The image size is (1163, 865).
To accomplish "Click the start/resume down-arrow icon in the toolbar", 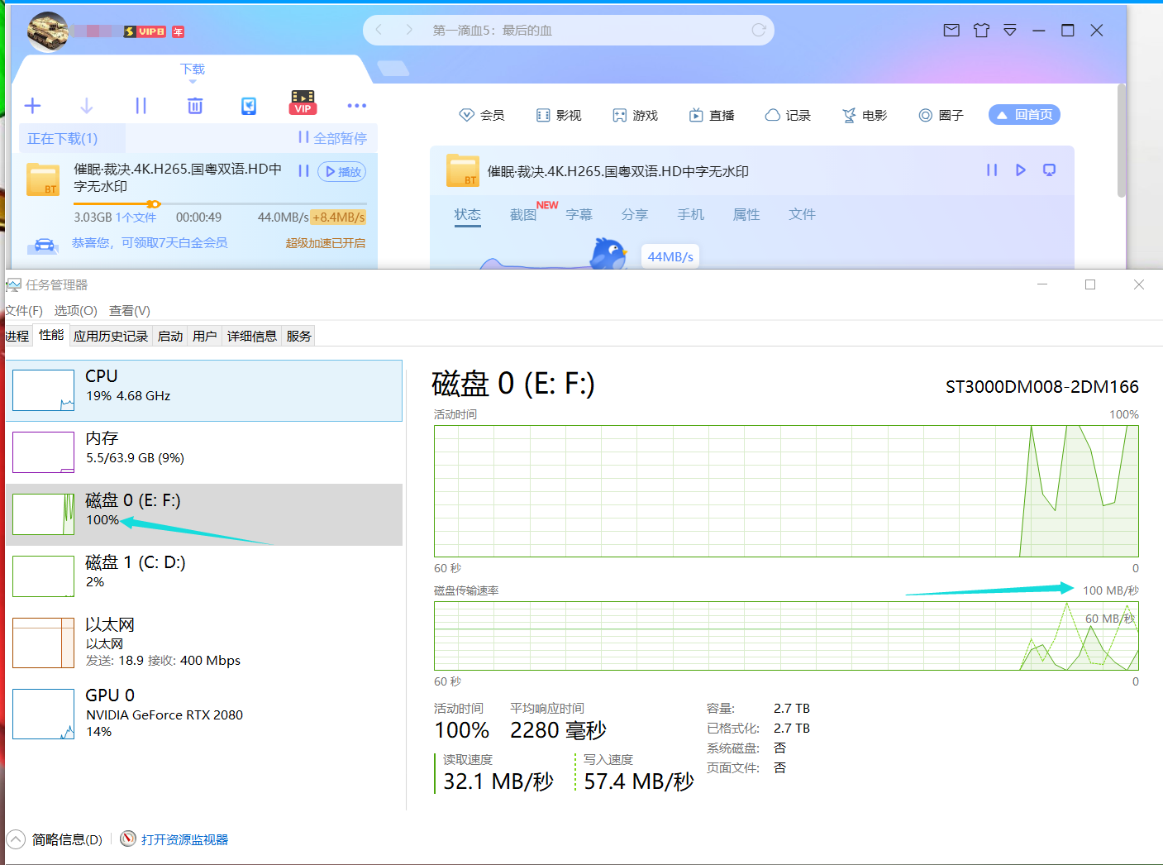I will pyautogui.click(x=86, y=105).
